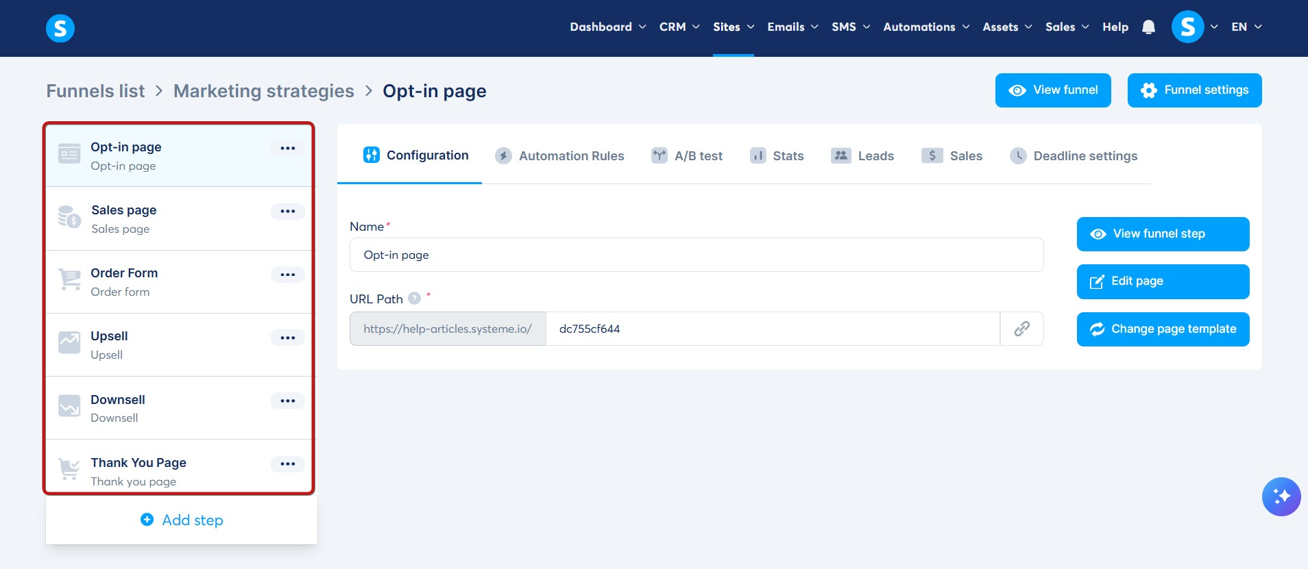This screenshot has width=1308, height=569.
Task: Click into the Name input field
Action: [697, 255]
